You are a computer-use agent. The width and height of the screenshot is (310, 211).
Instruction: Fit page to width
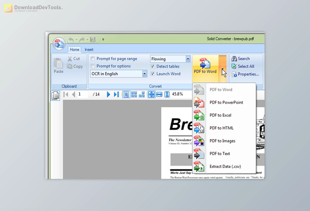pos(159,94)
